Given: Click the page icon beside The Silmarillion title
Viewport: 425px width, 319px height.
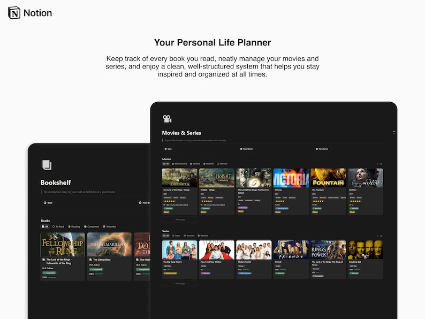Looking at the screenshot, I should (x=90, y=260).
